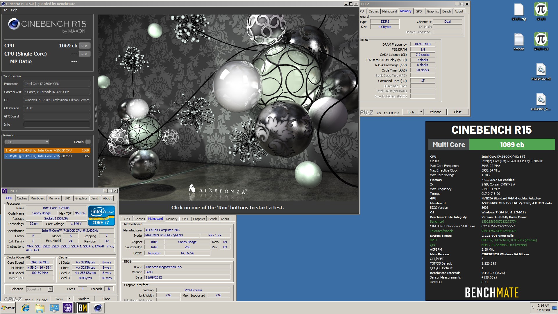Click BIOS date 11/09/2012 field
558x314 pixels.
click(x=187, y=277)
